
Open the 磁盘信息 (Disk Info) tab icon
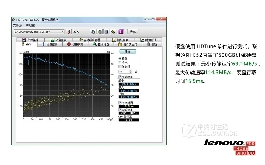43,44
